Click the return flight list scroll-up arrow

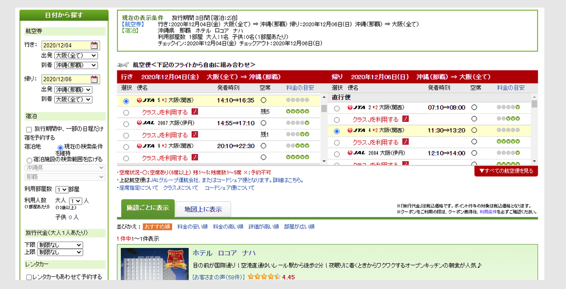(x=534, y=97)
